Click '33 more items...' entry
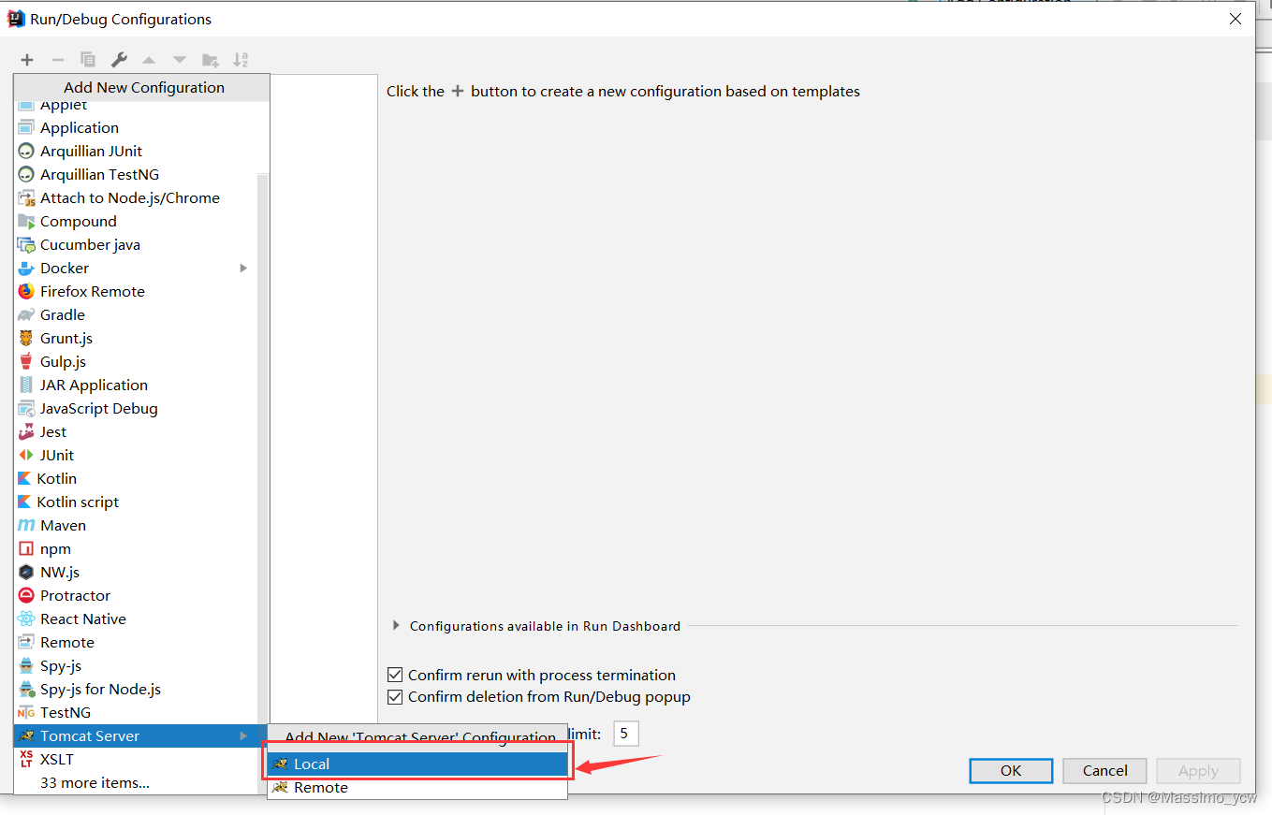Image resolution: width=1272 pixels, height=815 pixels. [136, 782]
